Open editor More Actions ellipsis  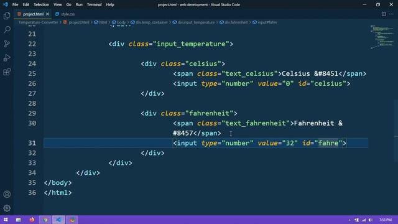(391, 14)
